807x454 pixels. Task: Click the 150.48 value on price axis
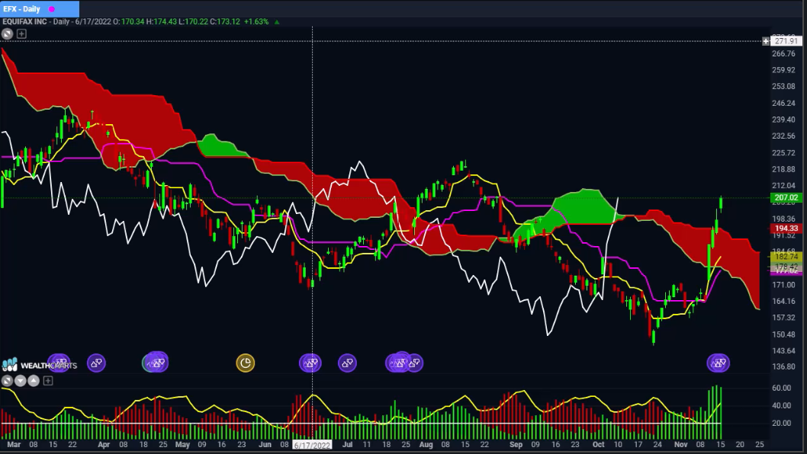pyautogui.click(x=783, y=334)
